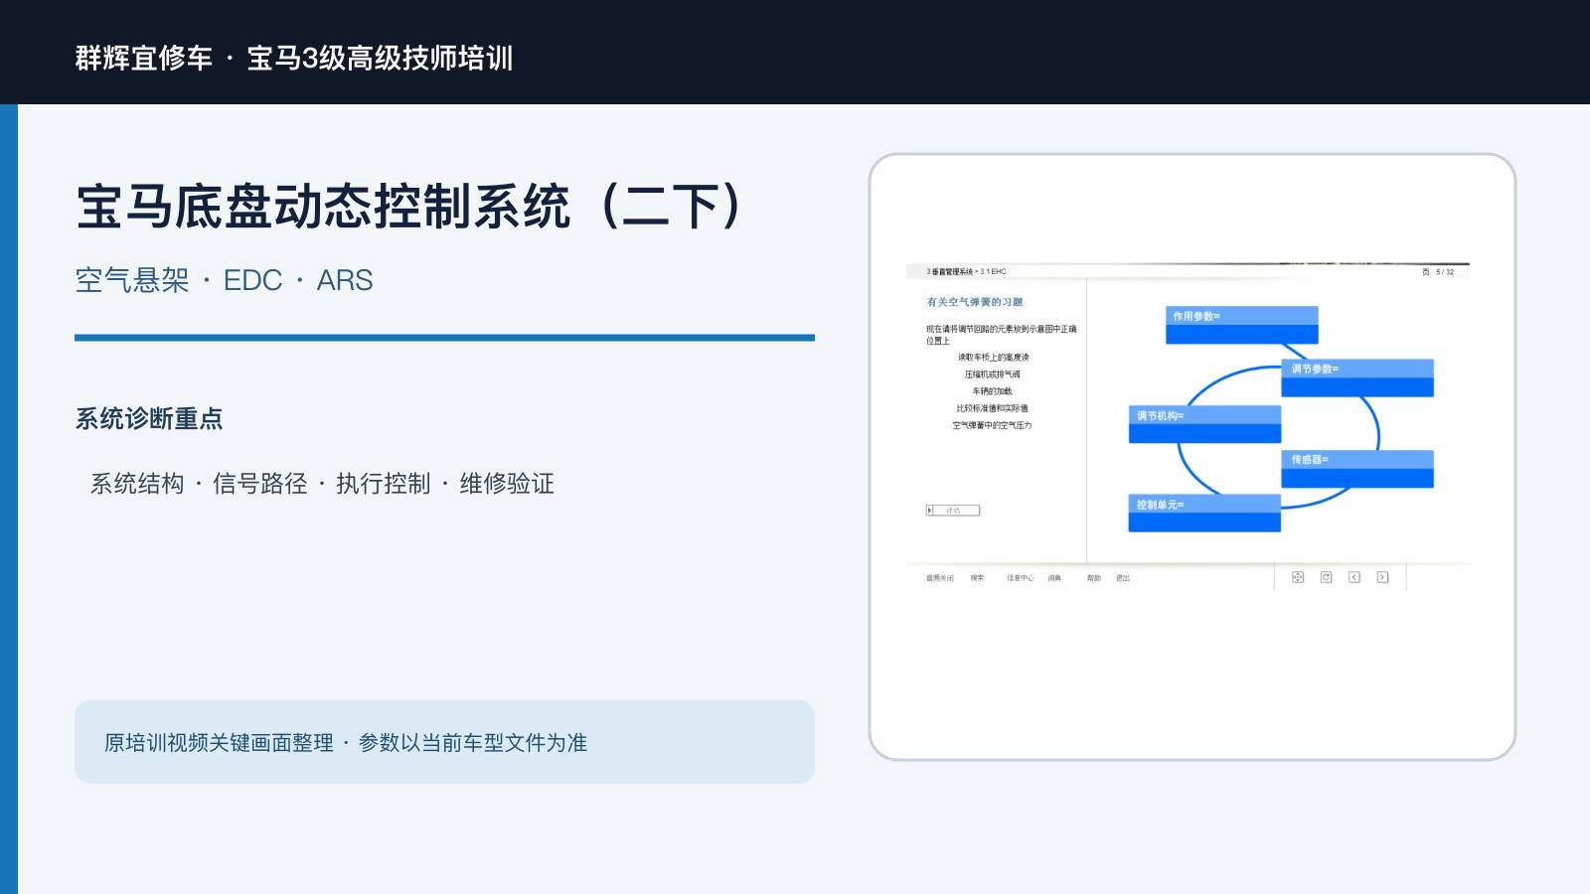
Task: Click the exercise heading 有关空气弹簧的习题
Action: click(975, 302)
